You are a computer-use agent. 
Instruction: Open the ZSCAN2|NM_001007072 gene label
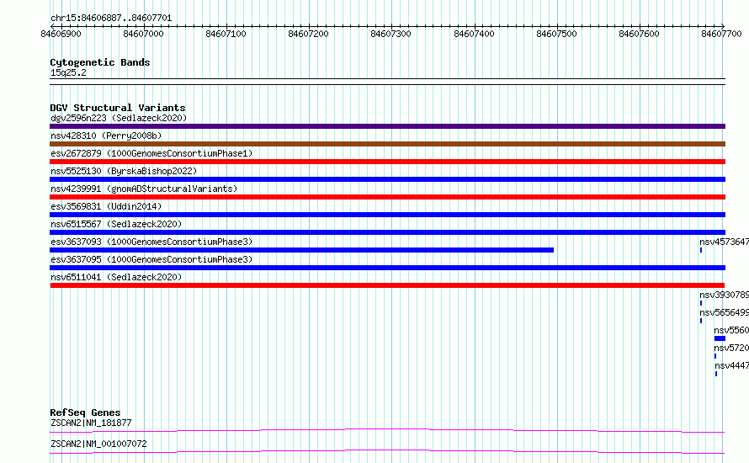[x=98, y=444]
